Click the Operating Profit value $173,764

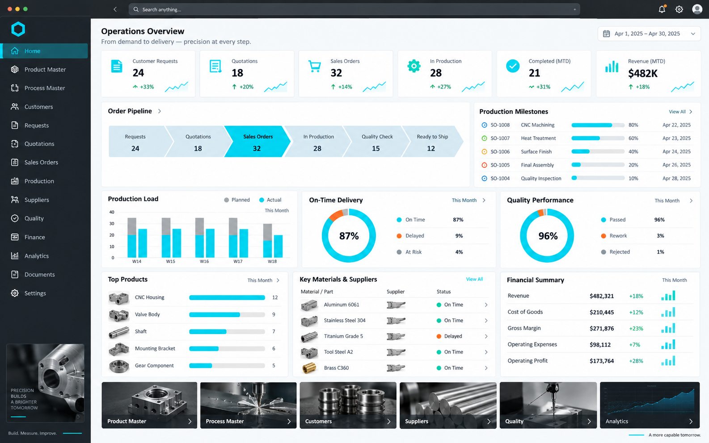pos(602,361)
